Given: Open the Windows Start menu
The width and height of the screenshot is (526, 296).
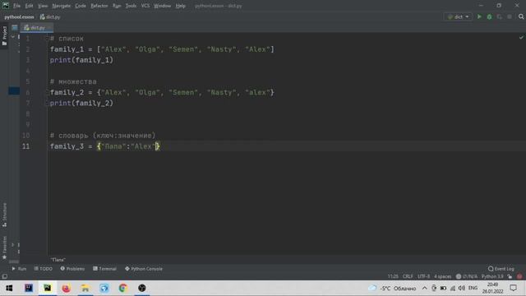Looking at the screenshot, I should 9,288.
